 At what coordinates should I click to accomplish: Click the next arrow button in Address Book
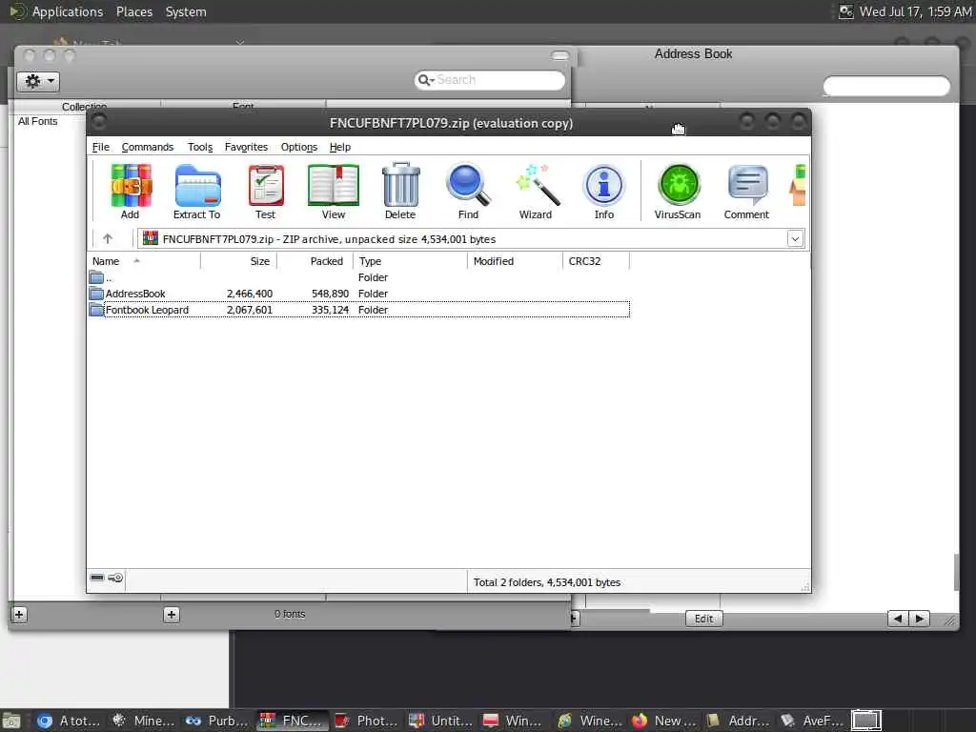tap(920, 619)
